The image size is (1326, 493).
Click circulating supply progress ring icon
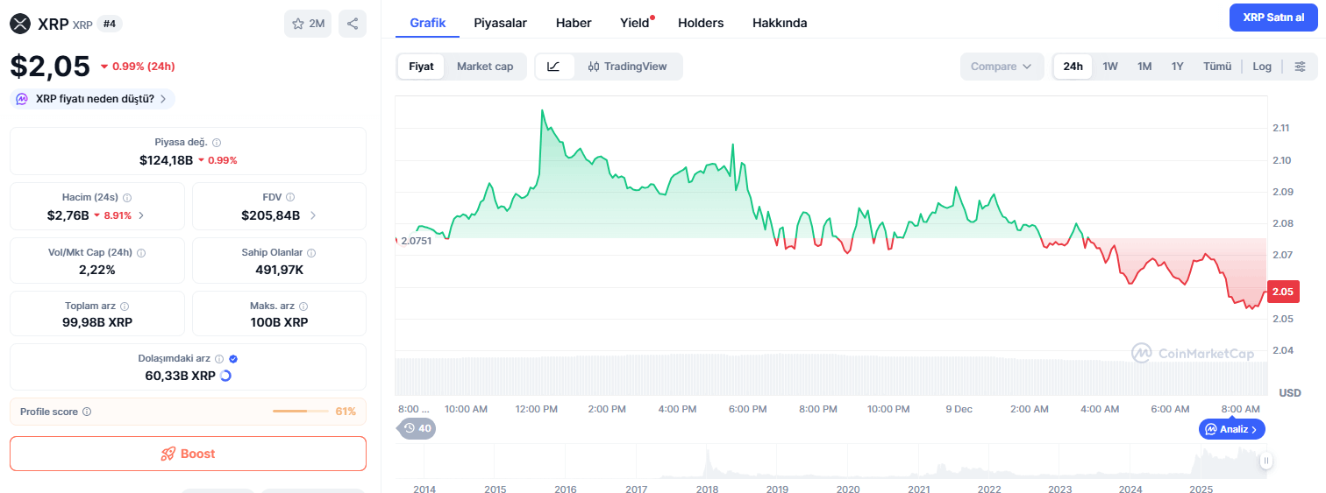225,376
